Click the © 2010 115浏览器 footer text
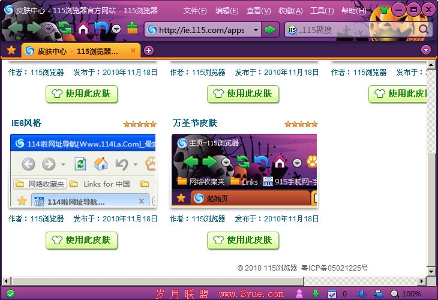This screenshot has width=438, height=300. coord(268,268)
